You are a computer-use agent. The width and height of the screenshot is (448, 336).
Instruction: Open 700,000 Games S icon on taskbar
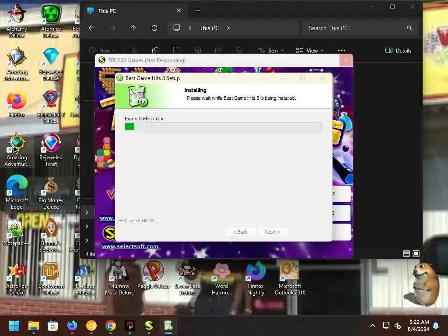tap(149, 325)
